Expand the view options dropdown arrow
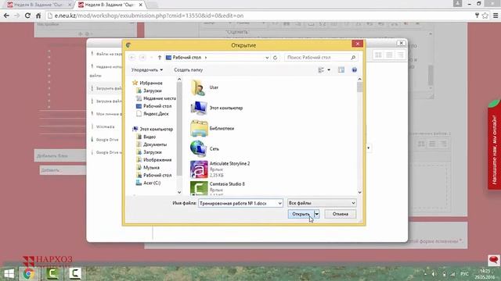501x281 pixels. click(329, 69)
